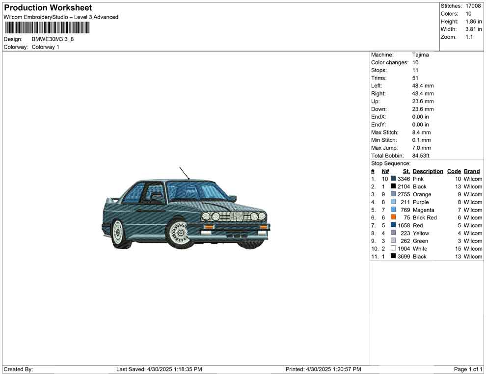The height and width of the screenshot is (374, 486).
Task: Select the orange Brick Red color swatch
Action: point(393,217)
